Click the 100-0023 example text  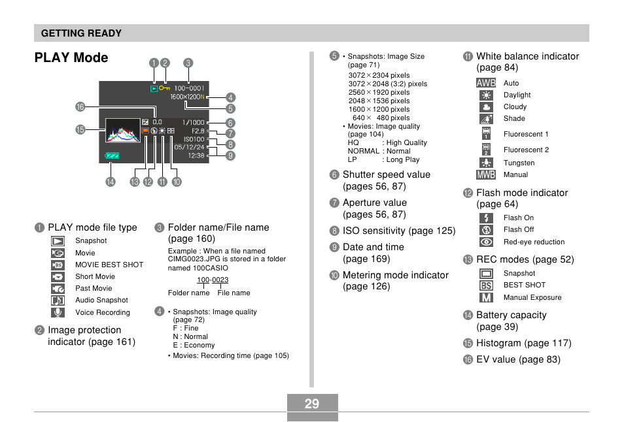[213, 280]
